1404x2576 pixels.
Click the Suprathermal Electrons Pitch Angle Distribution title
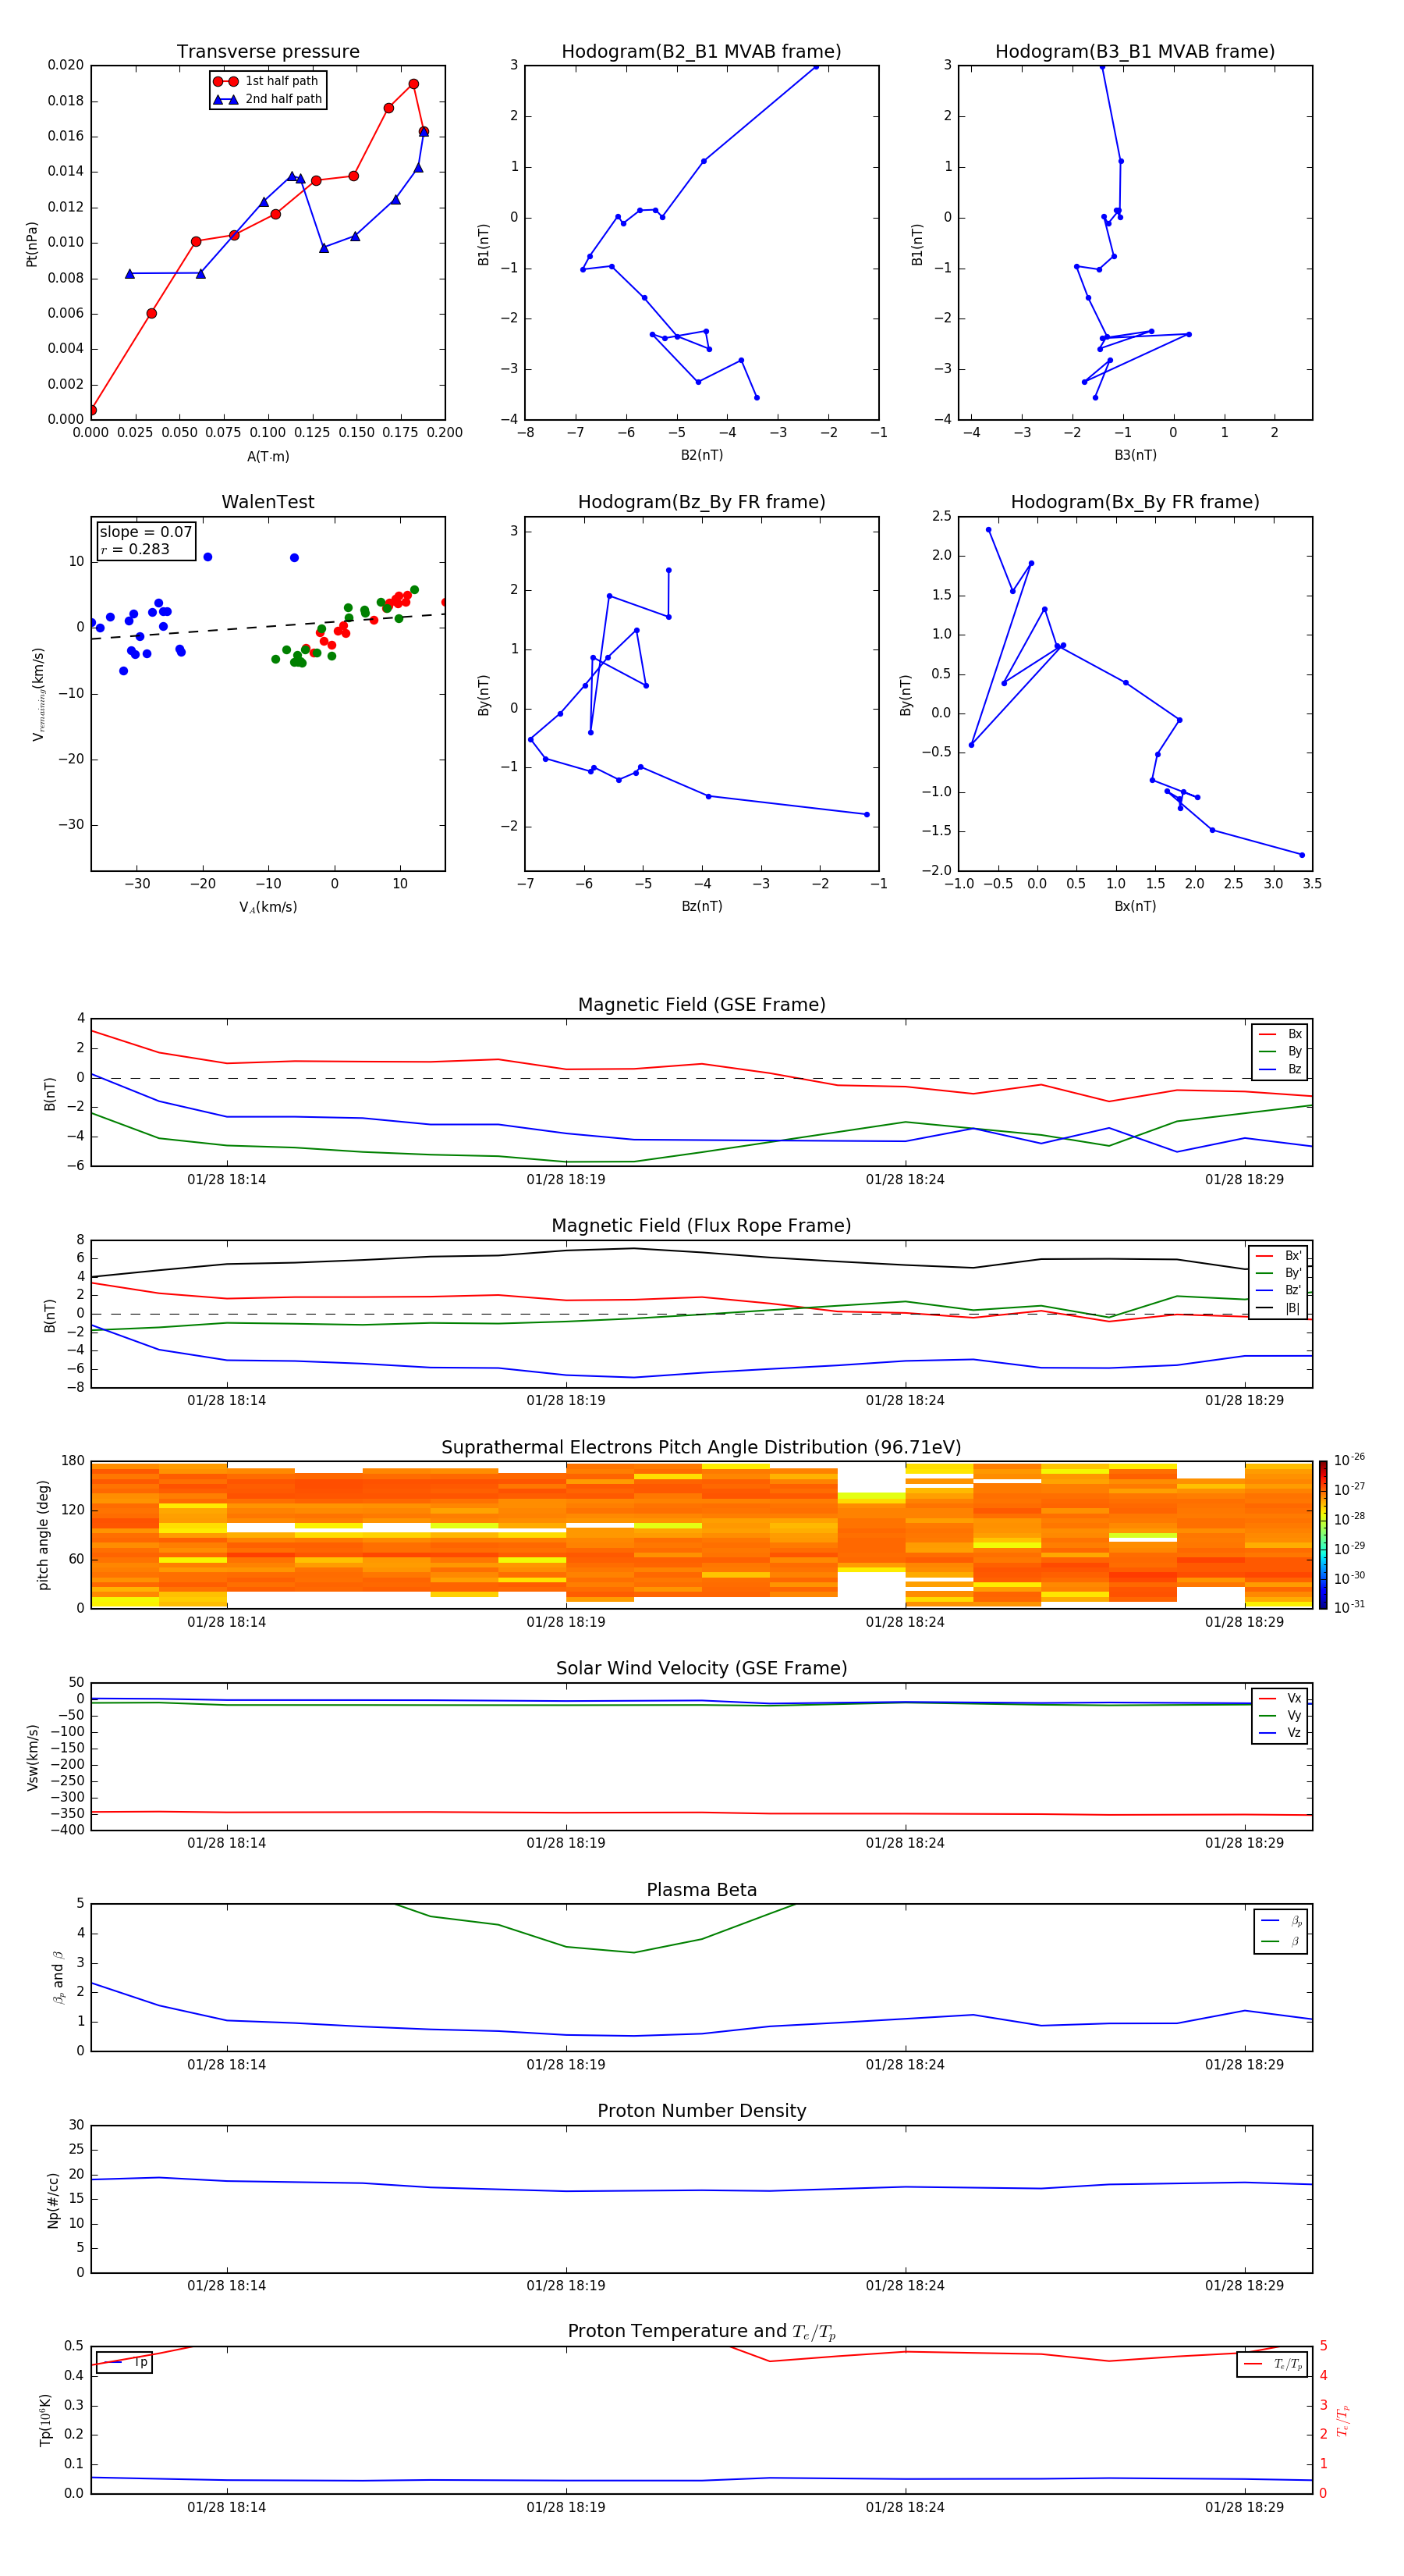click(701, 1448)
